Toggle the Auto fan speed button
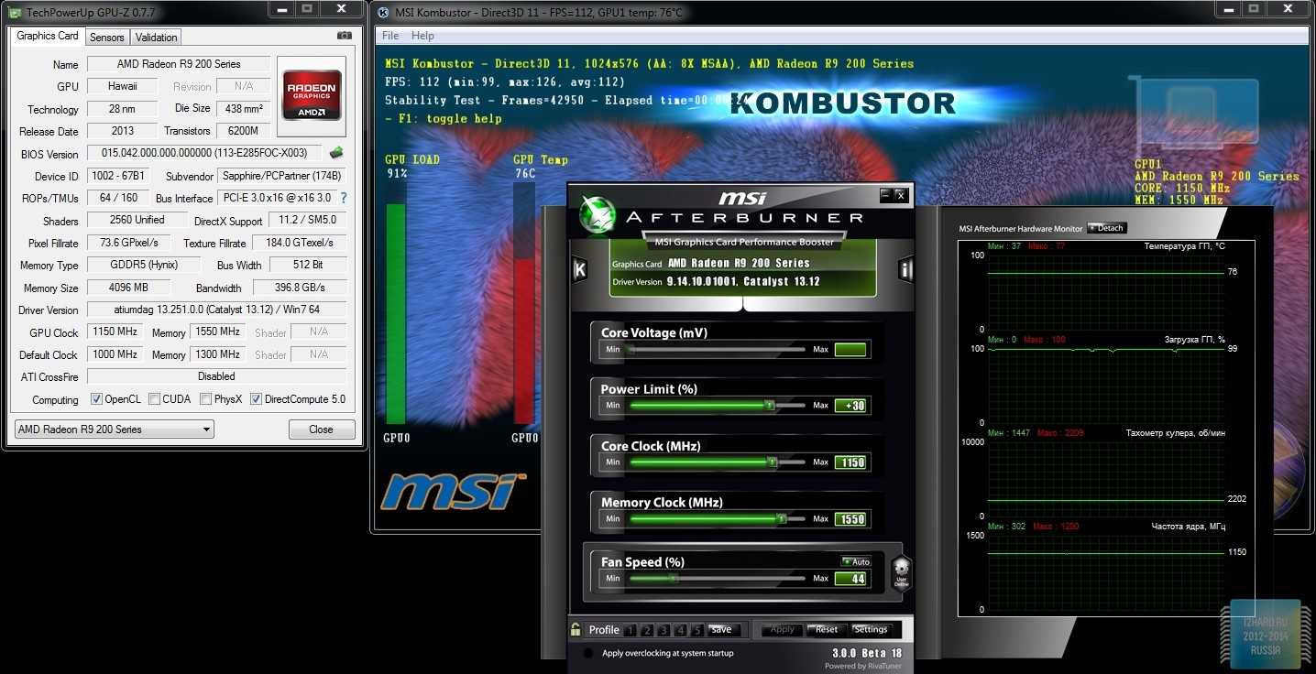Viewport: 1316px width, 674px height. 856,561
